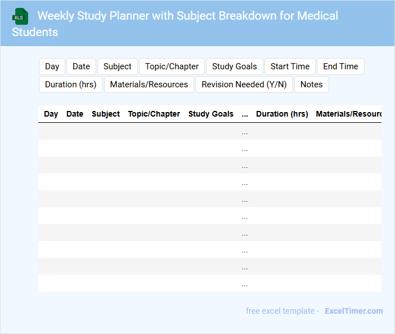
Task: Click the Topic/Chapter table column header
Action: tap(154, 114)
